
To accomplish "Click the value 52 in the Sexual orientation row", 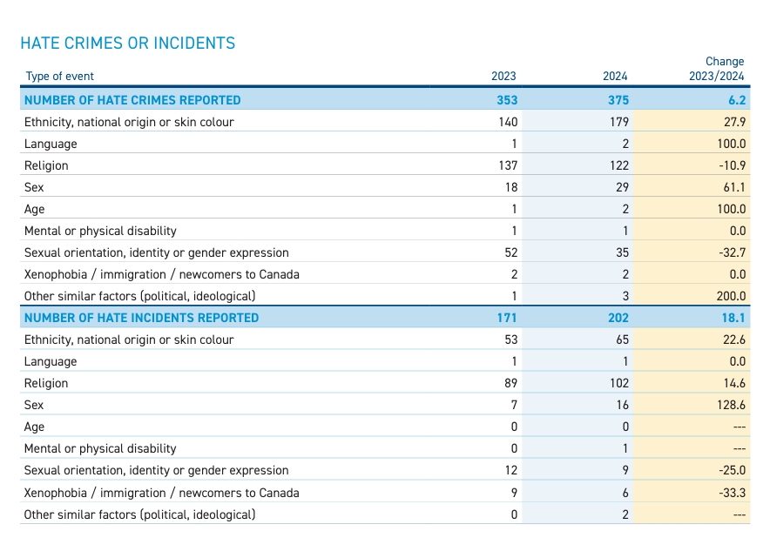I will [511, 252].
